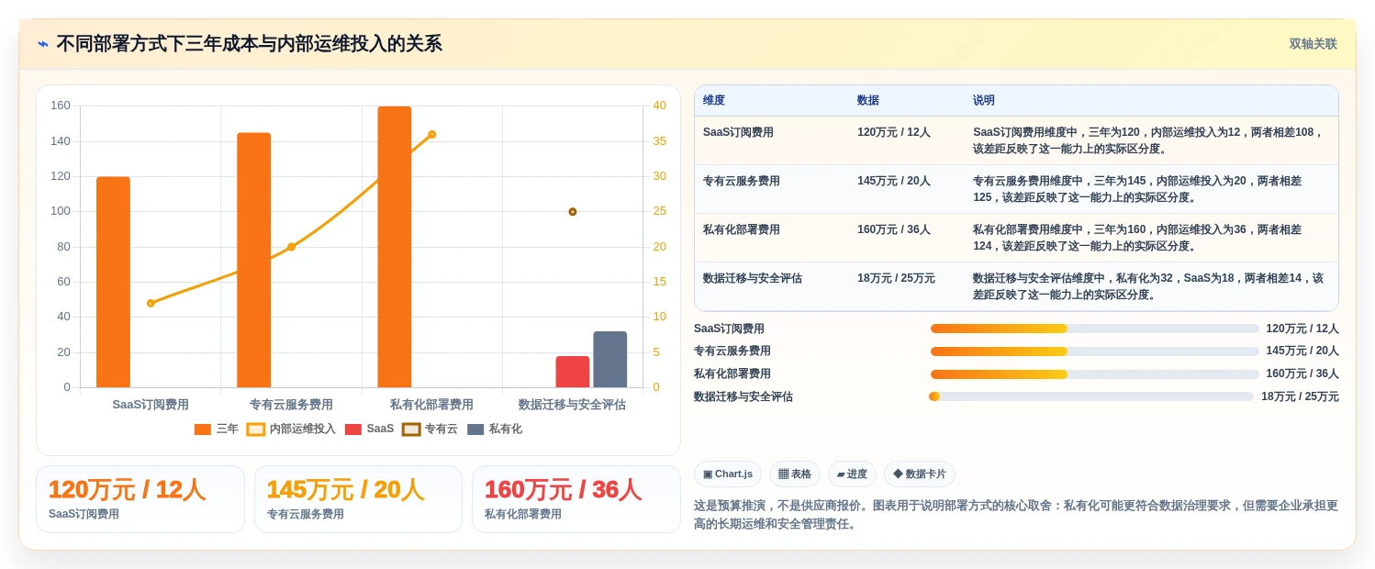Click the Chart.js tag chip
The width and height of the screenshot is (1375, 569).
click(728, 474)
